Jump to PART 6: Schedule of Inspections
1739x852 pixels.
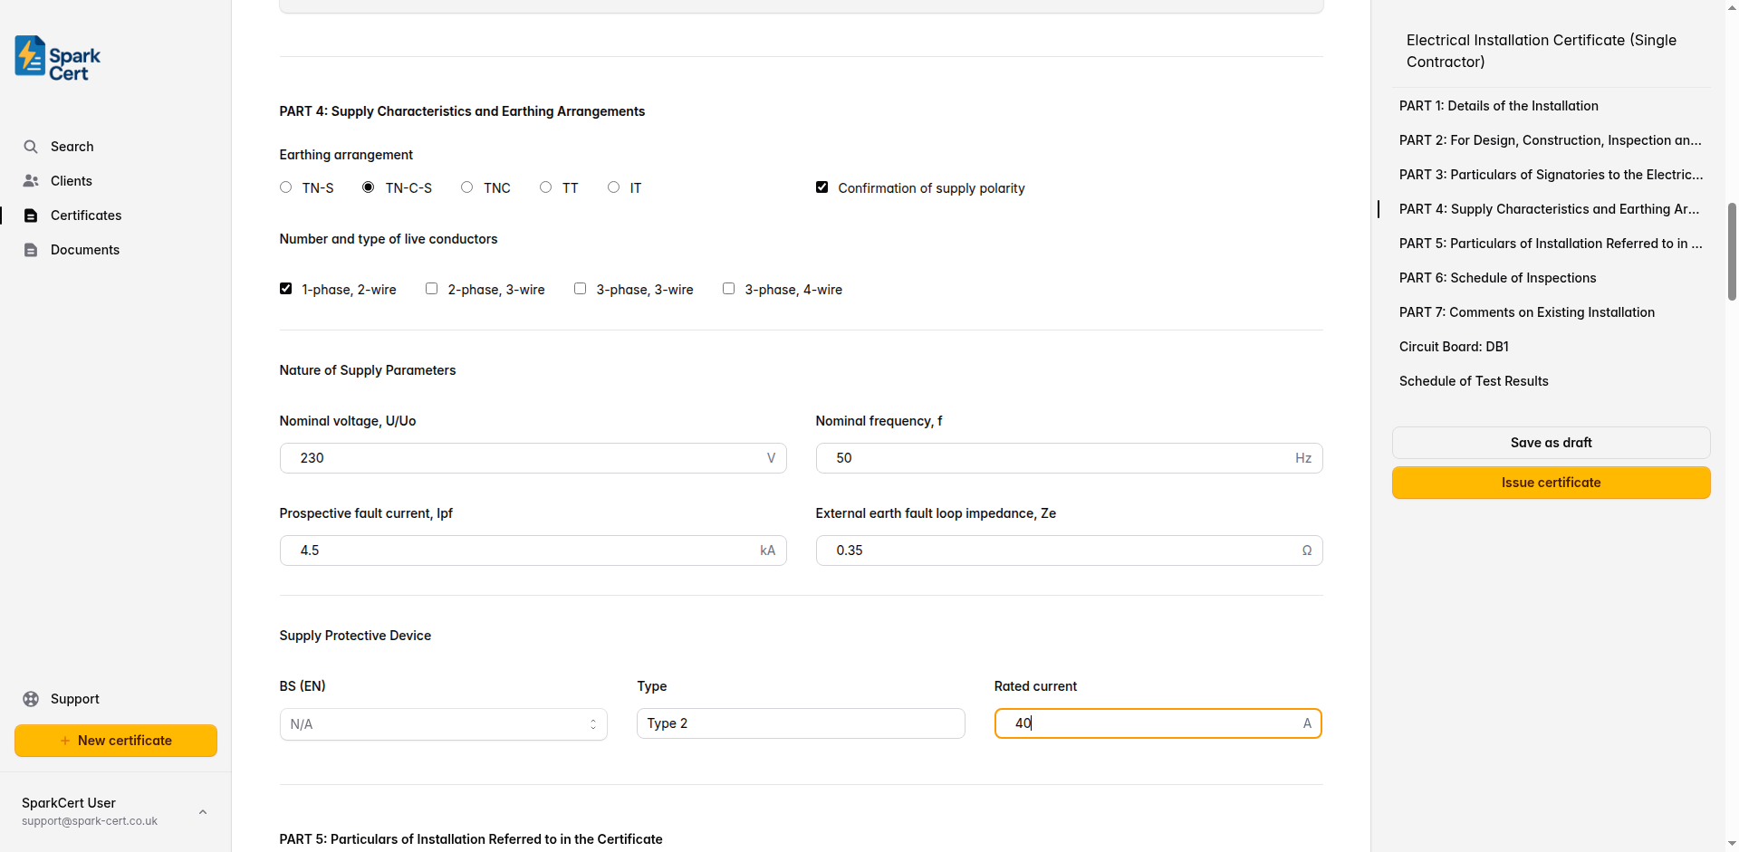(1497, 278)
